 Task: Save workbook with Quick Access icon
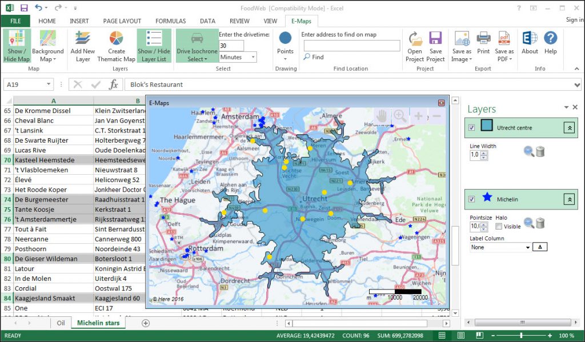[x=24, y=8]
